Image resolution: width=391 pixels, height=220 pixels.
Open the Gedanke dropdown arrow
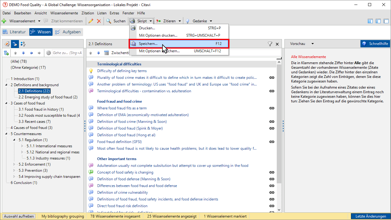(x=211, y=21)
